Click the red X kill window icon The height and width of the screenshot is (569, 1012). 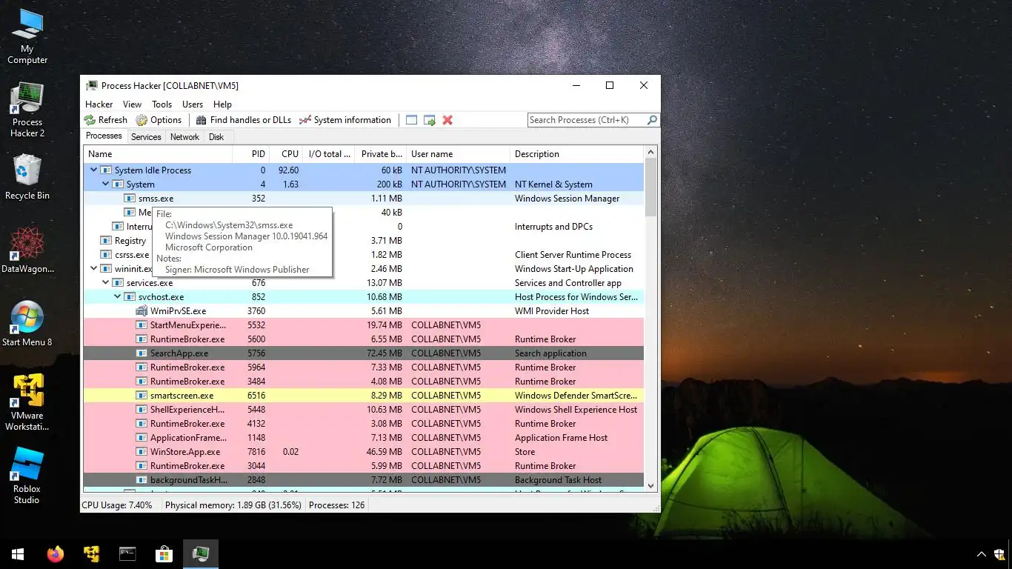click(447, 120)
